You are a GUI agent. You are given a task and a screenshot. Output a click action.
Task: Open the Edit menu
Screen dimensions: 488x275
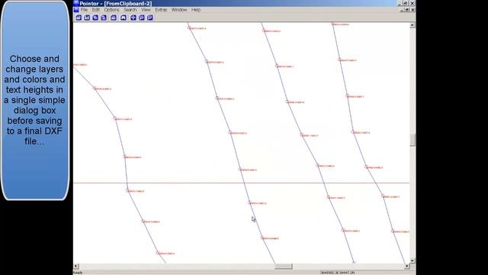96,10
